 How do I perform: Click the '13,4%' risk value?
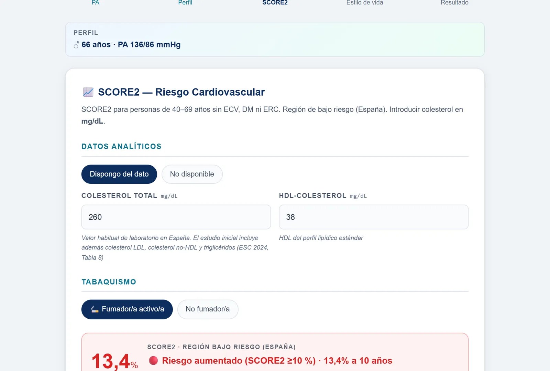click(x=114, y=361)
